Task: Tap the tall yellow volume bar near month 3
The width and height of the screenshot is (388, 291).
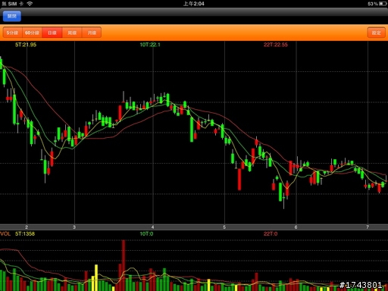Action: coord(96,277)
